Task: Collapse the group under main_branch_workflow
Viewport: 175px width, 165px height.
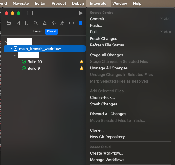Action: click(15, 55)
